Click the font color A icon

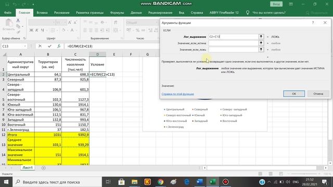point(72,30)
